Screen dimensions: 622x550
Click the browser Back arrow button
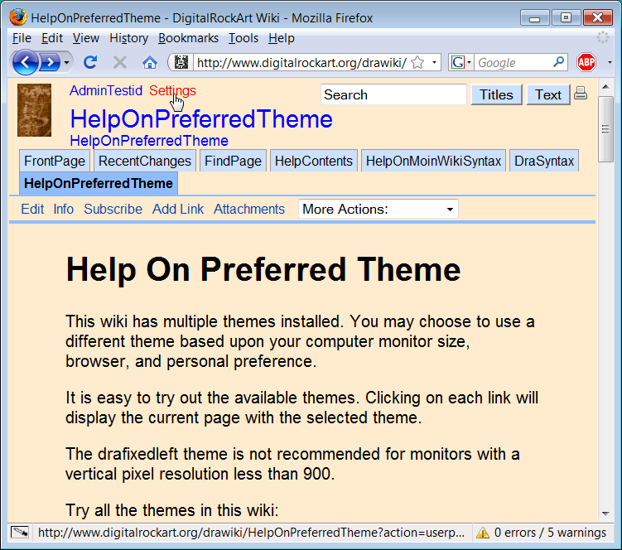click(26, 62)
